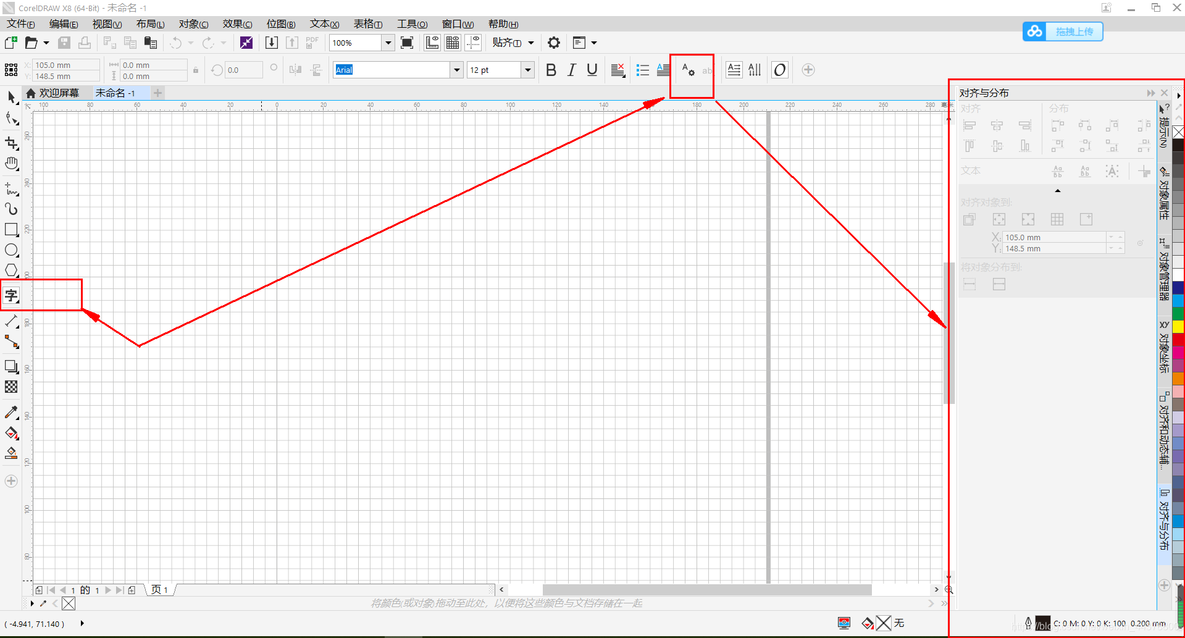This screenshot has width=1185, height=638.
Task: Open the 12 pt font size dropdown
Action: coord(528,70)
